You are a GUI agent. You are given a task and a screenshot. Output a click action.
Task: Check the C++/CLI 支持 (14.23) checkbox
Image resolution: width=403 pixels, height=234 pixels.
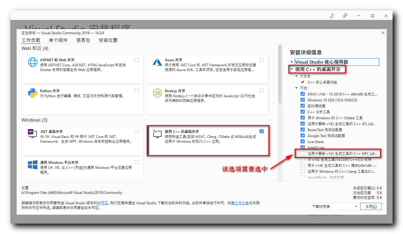point(303,159)
